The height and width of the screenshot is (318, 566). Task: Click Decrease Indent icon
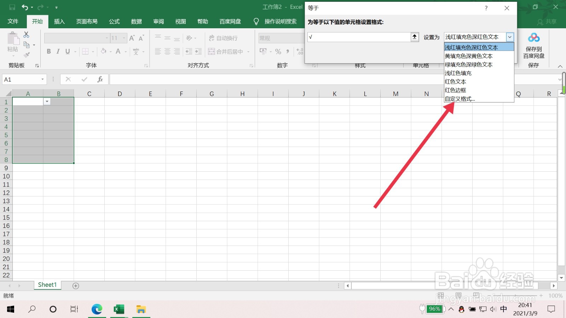[189, 52]
